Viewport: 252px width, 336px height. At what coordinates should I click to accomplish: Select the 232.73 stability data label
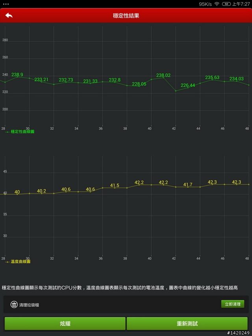[x=66, y=80]
